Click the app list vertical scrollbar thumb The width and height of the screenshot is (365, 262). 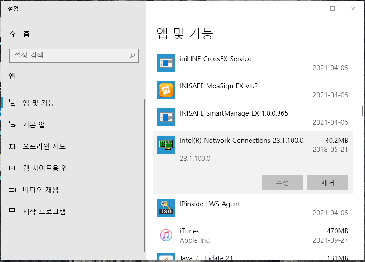click(x=362, y=111)
